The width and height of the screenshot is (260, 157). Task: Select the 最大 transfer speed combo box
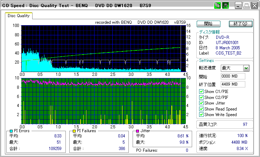235,68
